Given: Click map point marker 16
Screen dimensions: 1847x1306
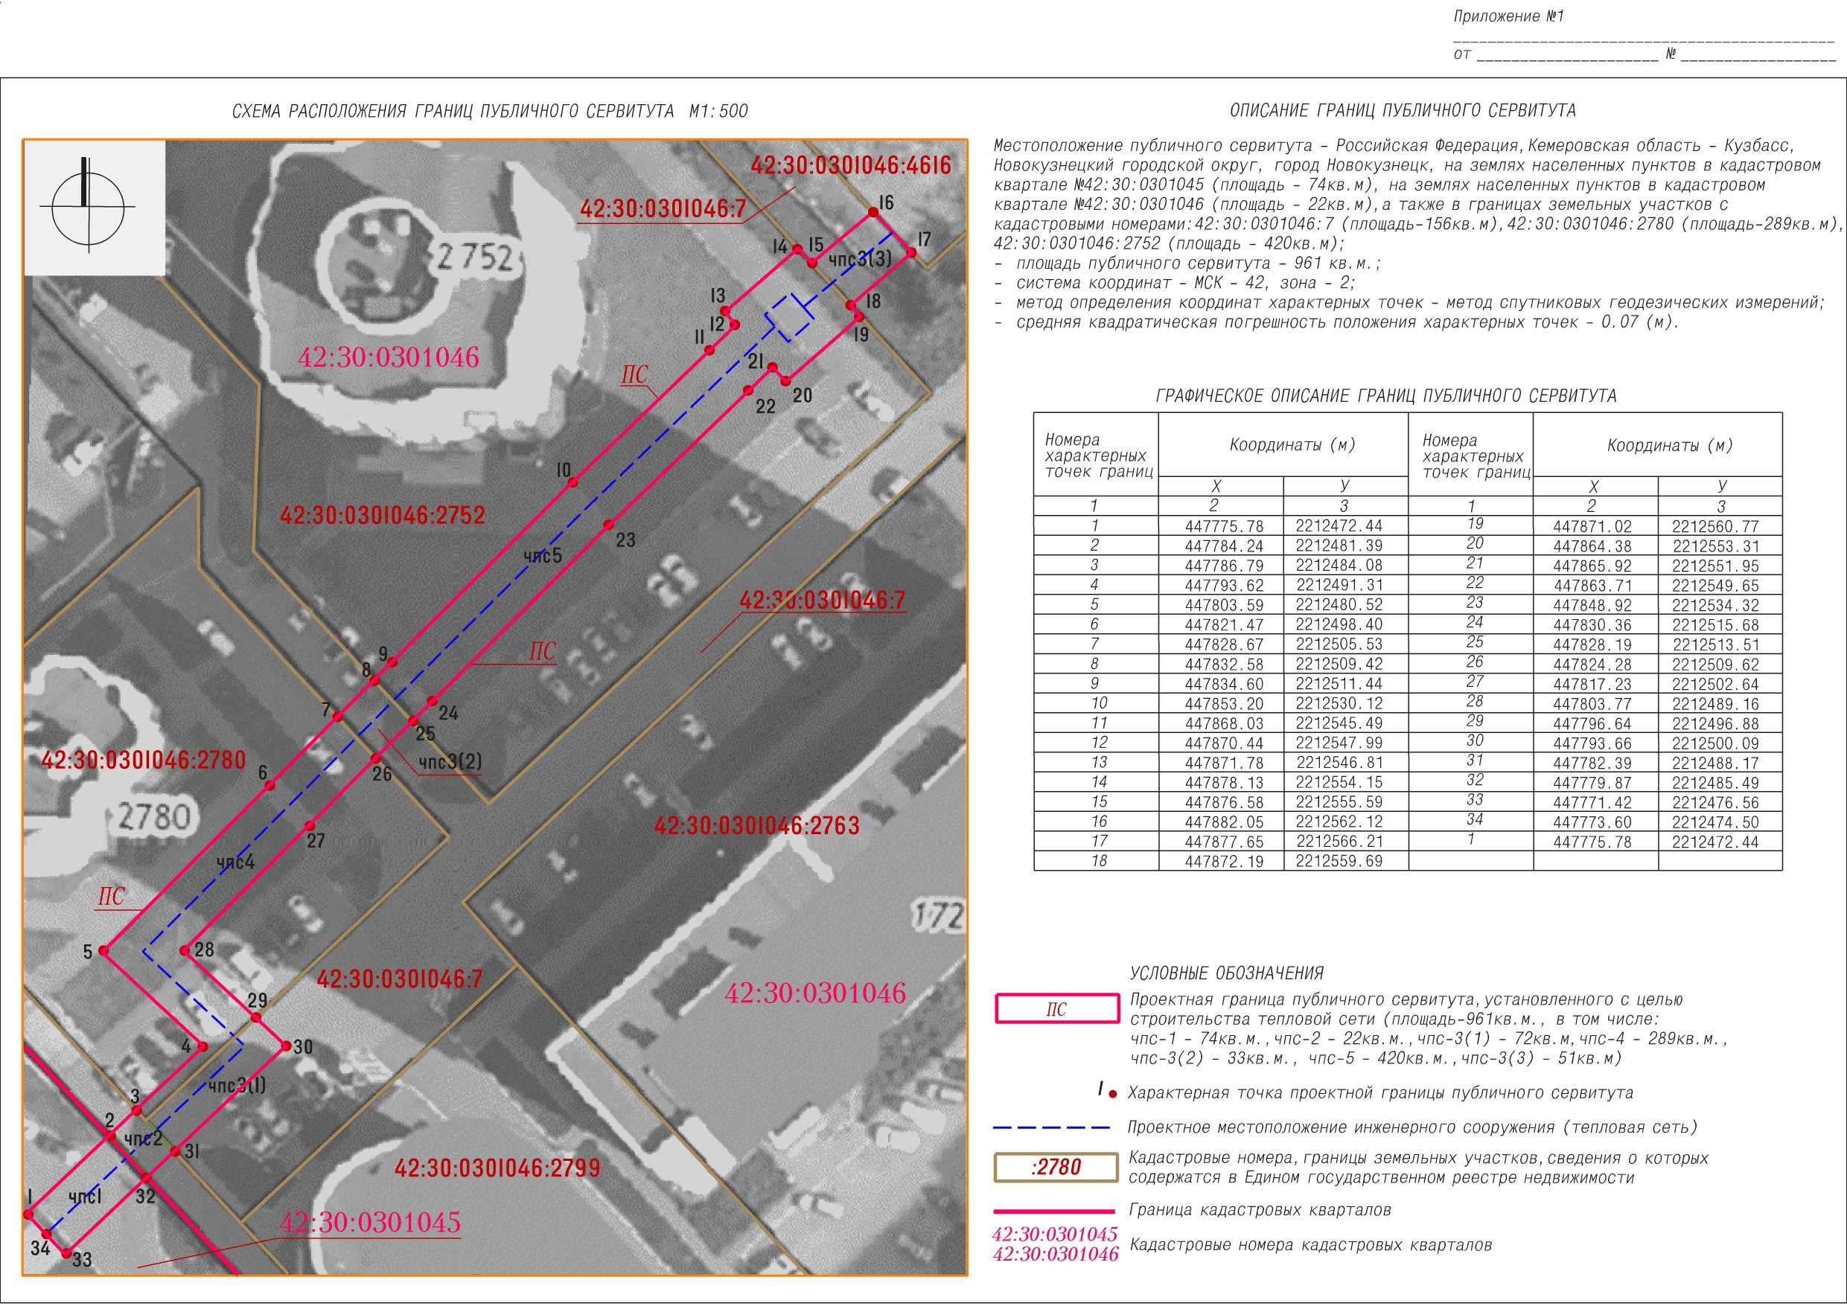Looking at the screenshot, I should [x=873, y=213].
